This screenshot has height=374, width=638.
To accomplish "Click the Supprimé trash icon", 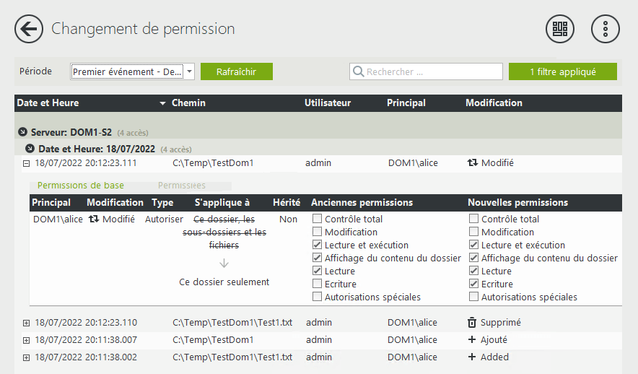I will (x=472, y=323).
